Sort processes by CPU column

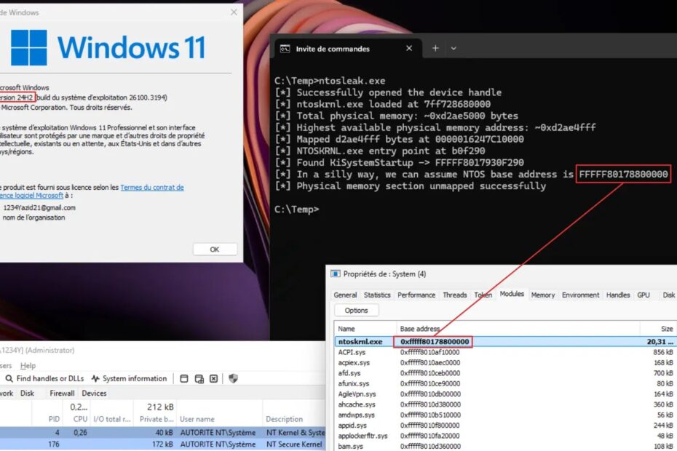pos(80,419)
